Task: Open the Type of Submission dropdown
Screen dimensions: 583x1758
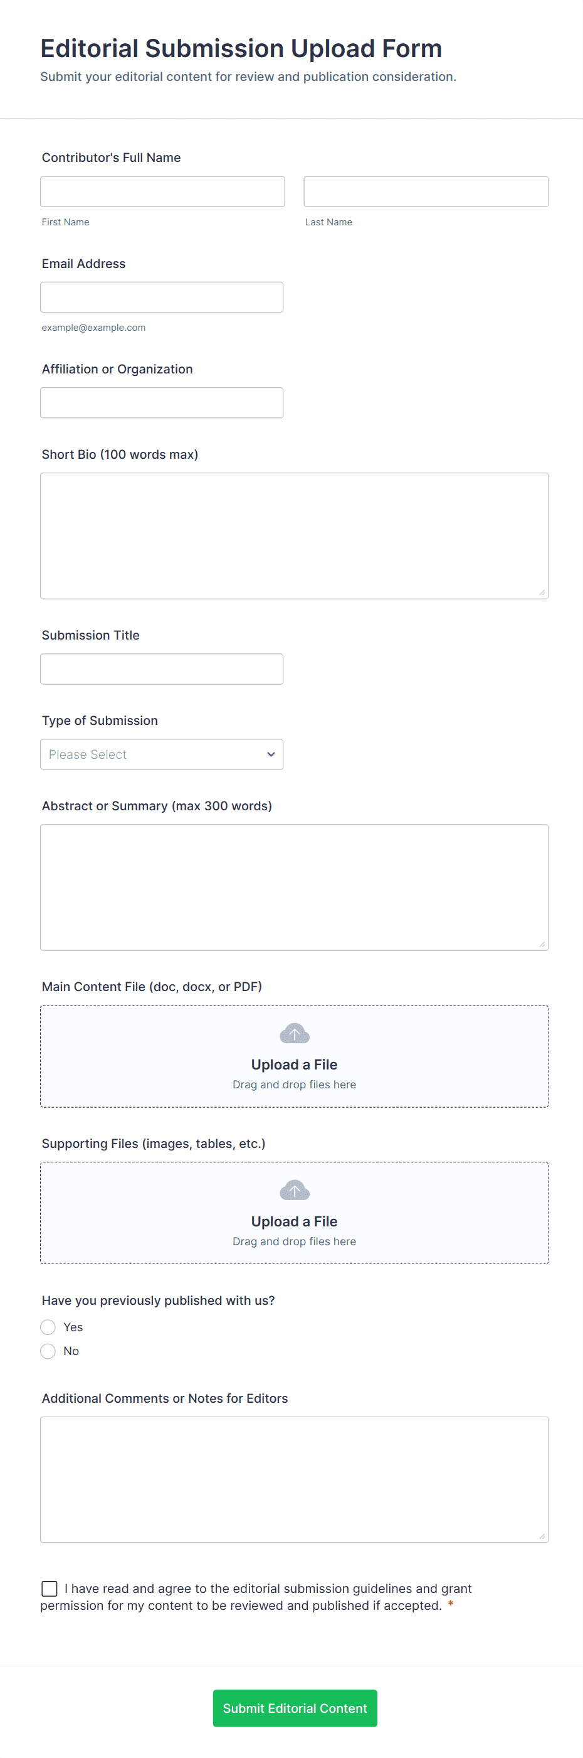Action: [x=162, y=754]
